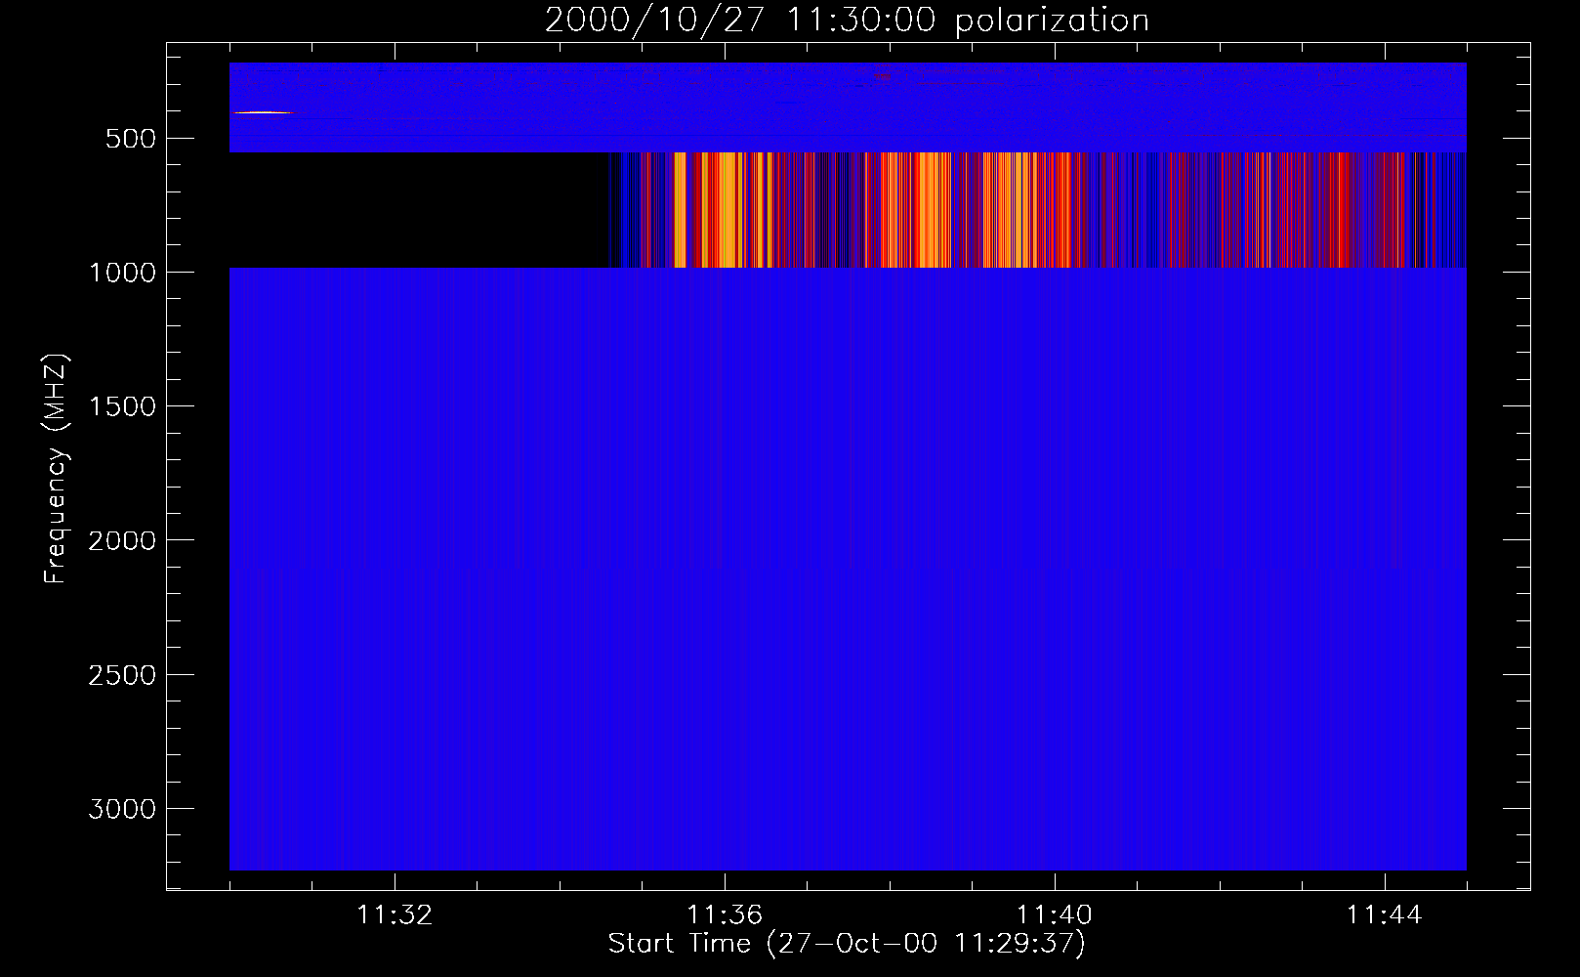
Task: Click the 3000 frequency tick label
Action: [x=122, y=809]
